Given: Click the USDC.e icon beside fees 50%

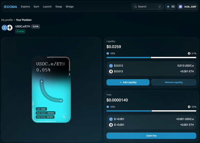Looking at the screenshot, I should (108, 107).
